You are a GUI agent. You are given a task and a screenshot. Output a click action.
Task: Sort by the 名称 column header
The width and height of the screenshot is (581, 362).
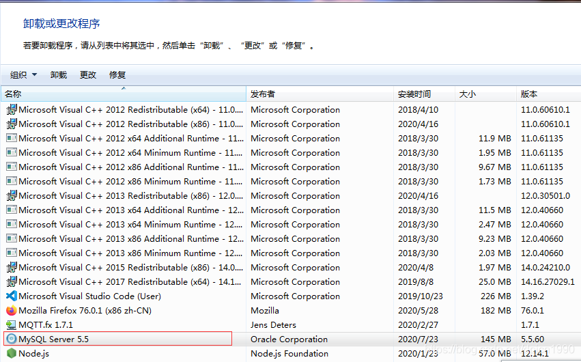[x=124, y=94]
